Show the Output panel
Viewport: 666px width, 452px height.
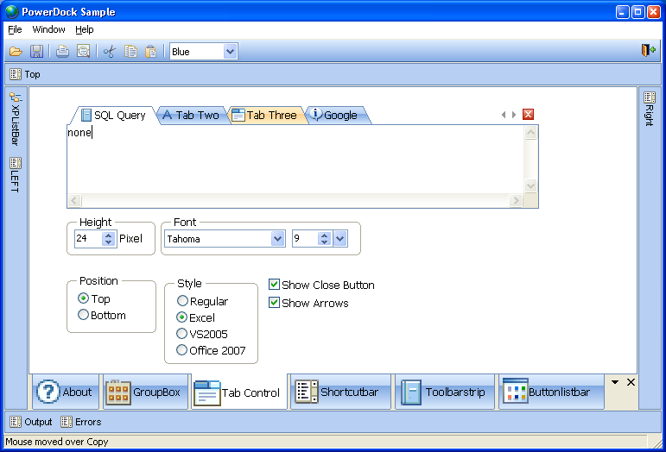point(31,422)
